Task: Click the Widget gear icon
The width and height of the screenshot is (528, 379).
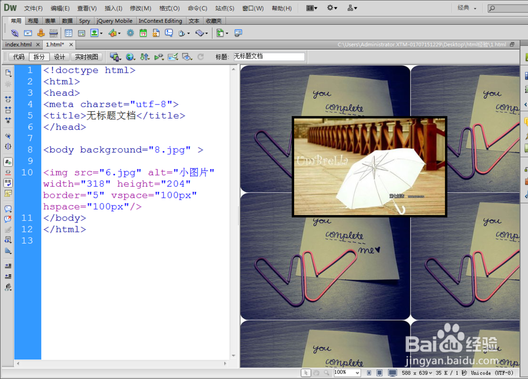Action: click(x=130, y=33)
